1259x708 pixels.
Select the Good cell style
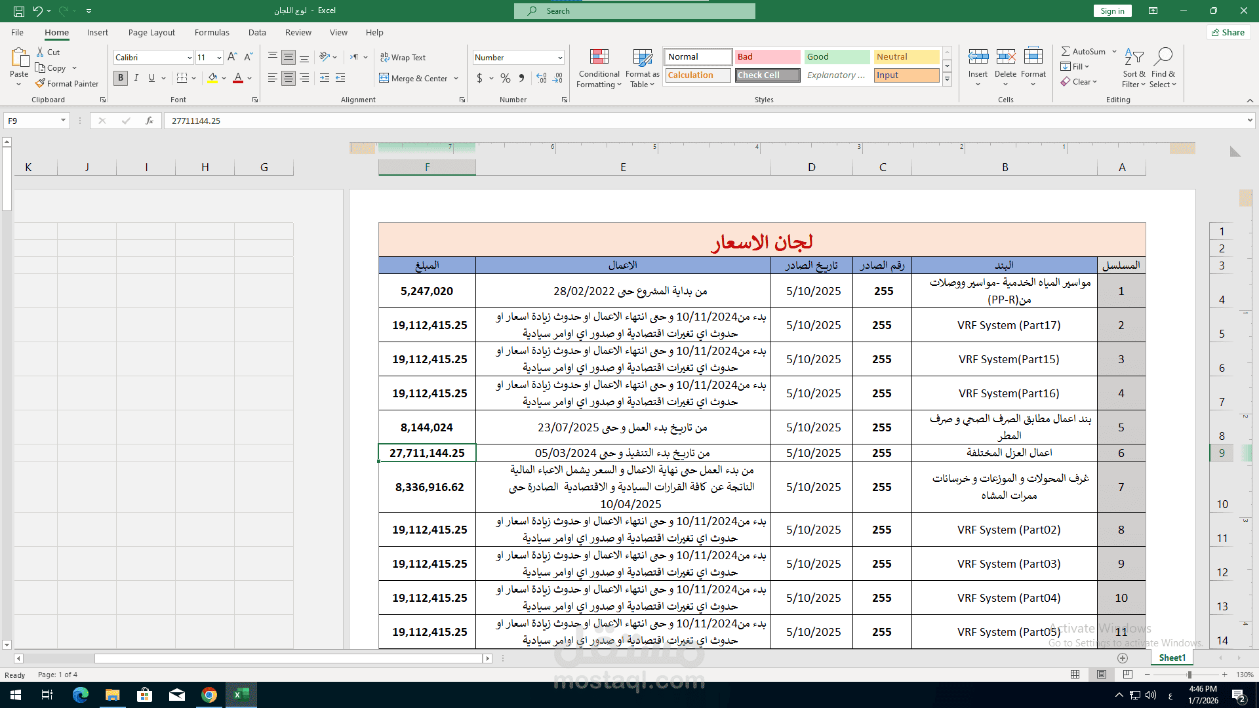(837, 57)
